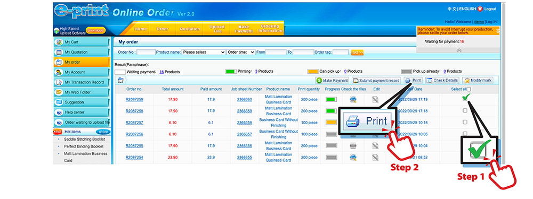
Task: Check the files for order R2087255
Action: pos(353,145)
